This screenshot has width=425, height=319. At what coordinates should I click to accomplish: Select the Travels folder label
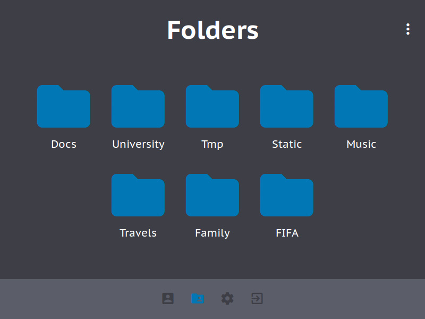tap(138, 232)
